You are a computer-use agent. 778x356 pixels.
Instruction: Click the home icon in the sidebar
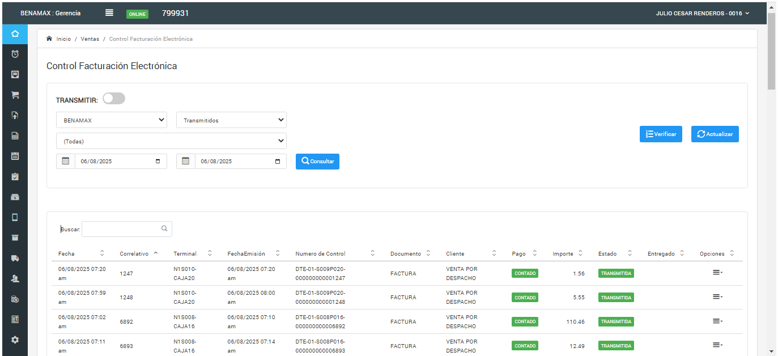(15, 33)
